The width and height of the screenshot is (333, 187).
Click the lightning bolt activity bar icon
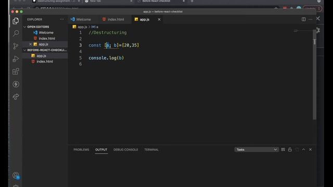(16, 84)
